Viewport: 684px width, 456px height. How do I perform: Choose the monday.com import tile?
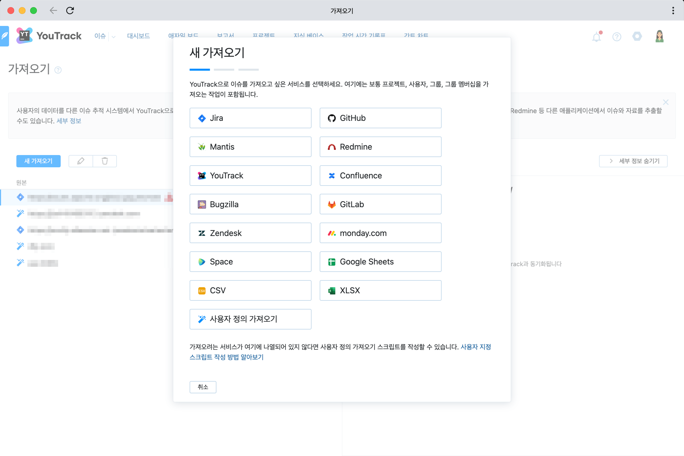[380, 233]
